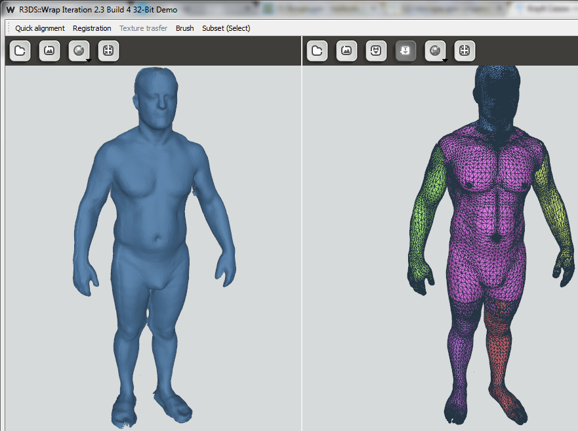Click the W application icon in title bar
The width and height of the screenshot is (578, 431).
coord(10,10)
